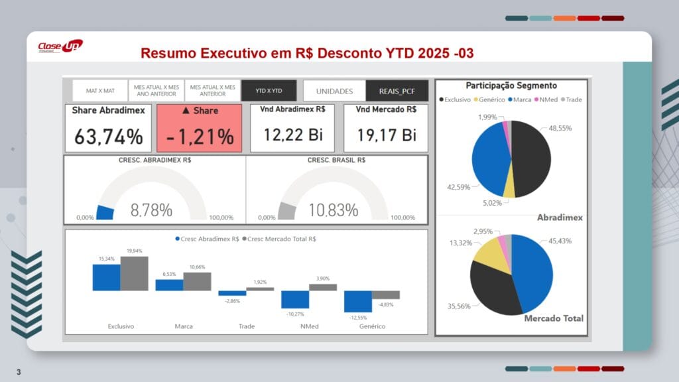Click the Cresc Mercado Total R$ legend entry

pos(279,239)
